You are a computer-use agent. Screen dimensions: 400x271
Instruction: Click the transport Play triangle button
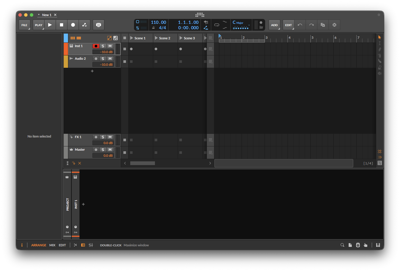pos(50,25)
